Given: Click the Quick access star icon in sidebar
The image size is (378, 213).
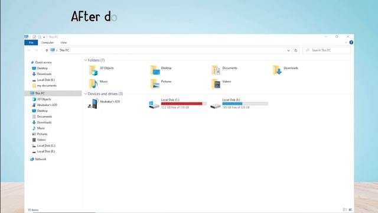Looking at the screenshot, I should click(32, 62).
